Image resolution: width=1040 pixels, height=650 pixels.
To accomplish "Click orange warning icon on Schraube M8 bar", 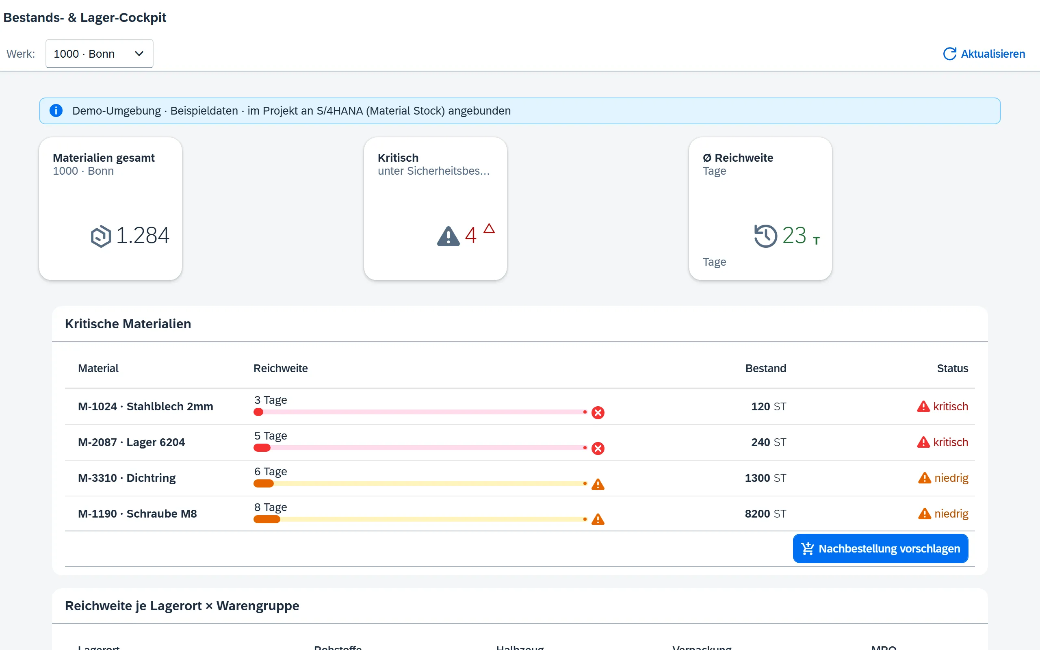I will (598, 519).
